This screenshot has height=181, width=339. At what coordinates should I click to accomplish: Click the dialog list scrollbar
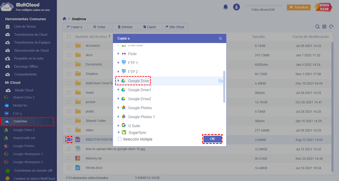pyautogui.click(x=224, y=87)
